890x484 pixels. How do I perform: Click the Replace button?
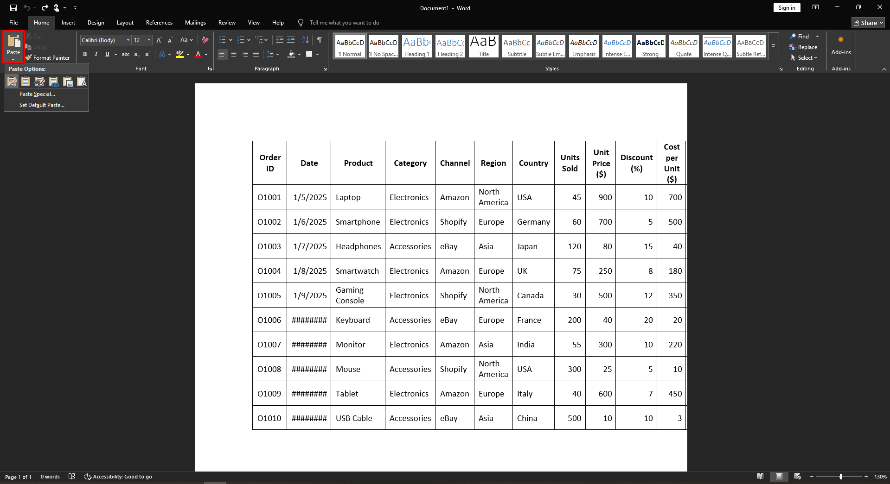[804, 47]
